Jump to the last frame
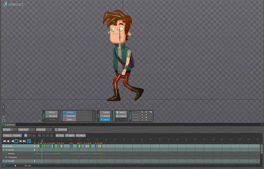Screen dimensions: 264x169 tap(25, 141)
